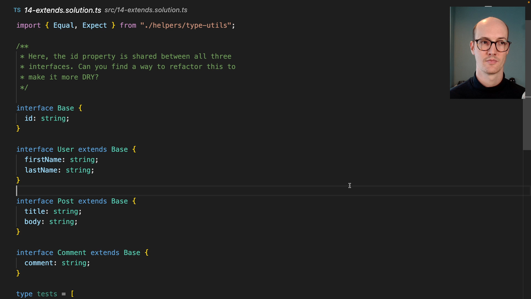Click the Comment interface name
This screenshot has width=531, height=299.
tap(72, 252)
